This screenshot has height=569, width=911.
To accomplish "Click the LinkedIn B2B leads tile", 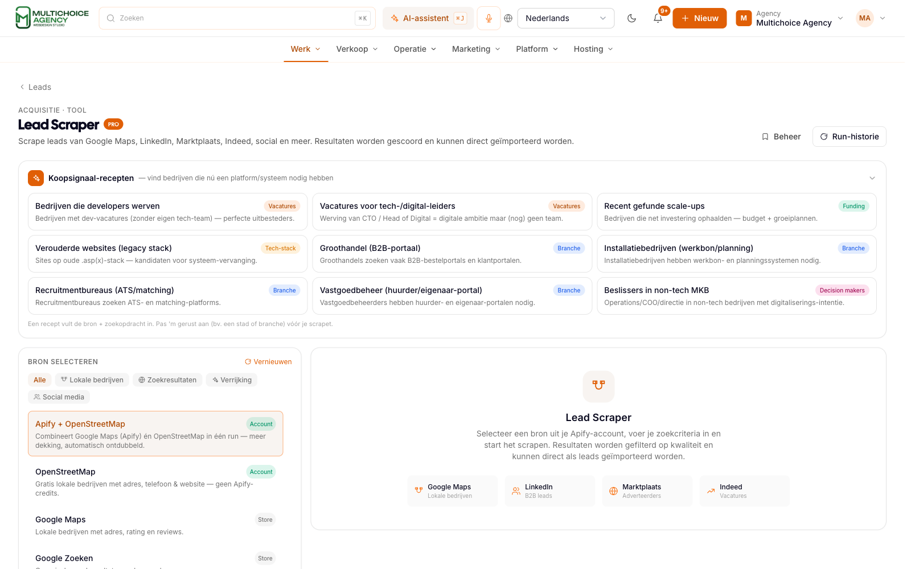I will click(x=549, y=491).
